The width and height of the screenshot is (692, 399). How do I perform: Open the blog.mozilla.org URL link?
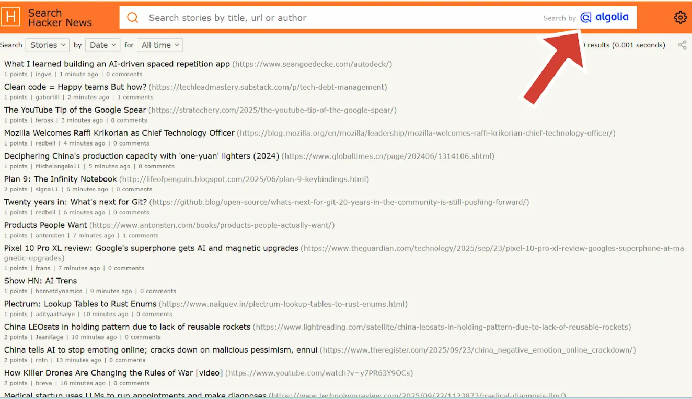(426, 133)
